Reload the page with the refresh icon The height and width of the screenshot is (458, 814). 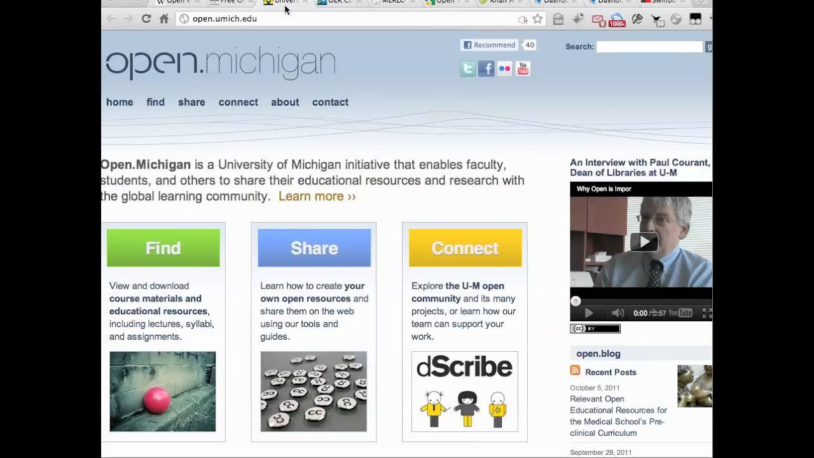tap(146, 18)
